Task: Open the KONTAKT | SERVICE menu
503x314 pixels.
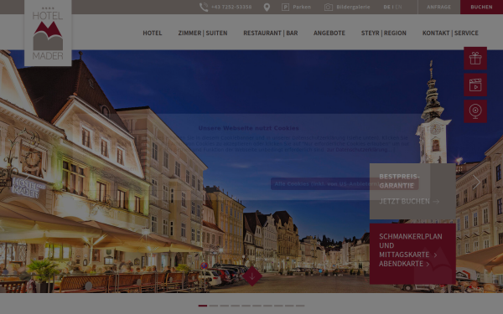Action: tap(450, 33)
